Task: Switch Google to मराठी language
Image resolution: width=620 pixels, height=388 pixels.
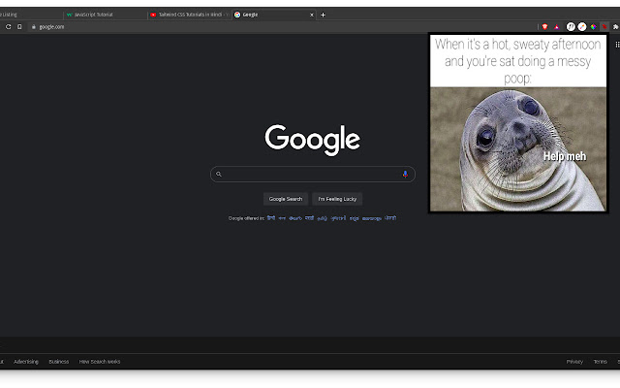Action: tap(309, 218)
